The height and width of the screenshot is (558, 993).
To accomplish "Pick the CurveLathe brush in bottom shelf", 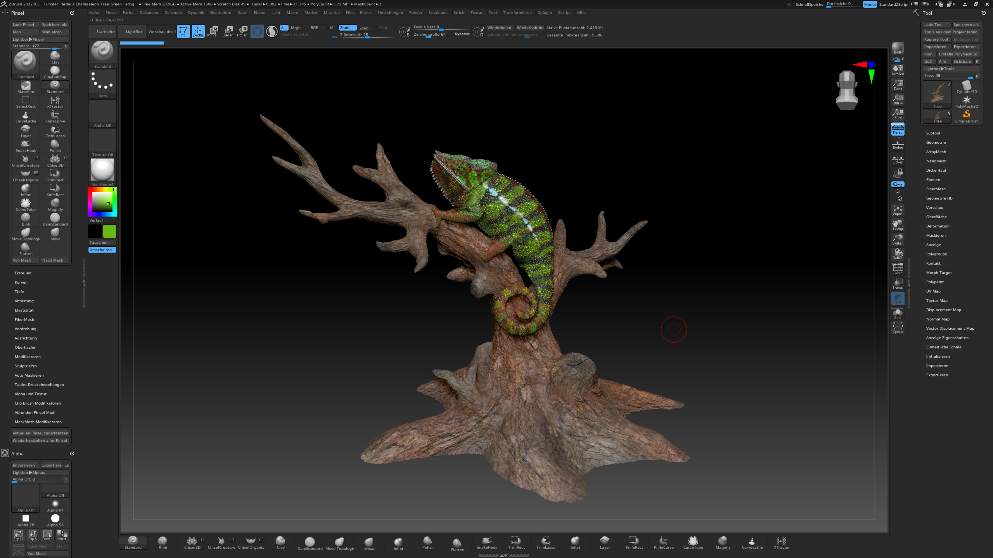I will pos(752,543).
